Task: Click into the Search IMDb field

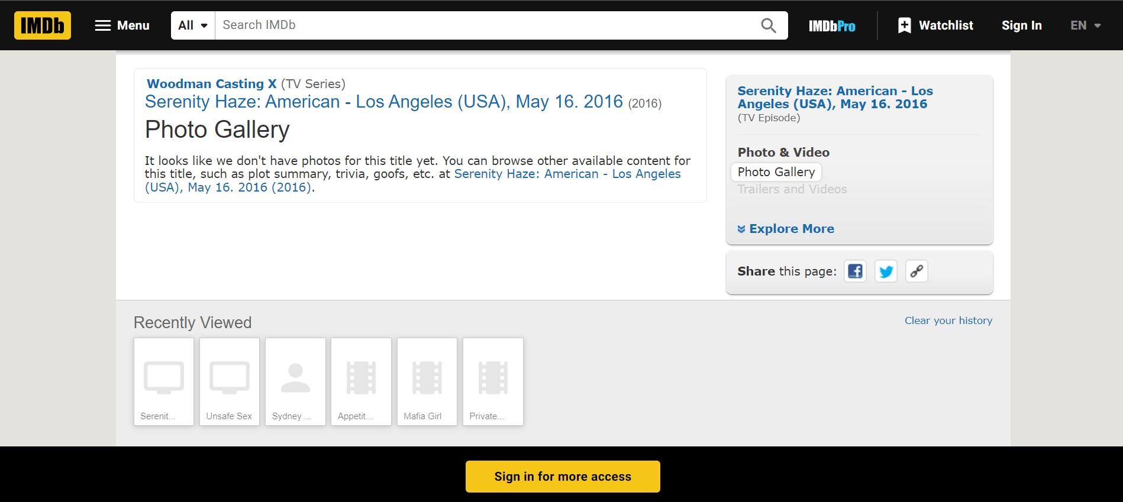Action: [485, 25]
